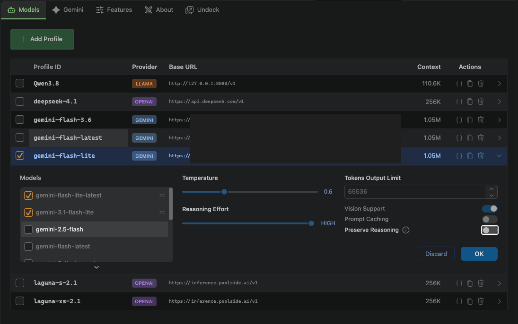Open the Features tab
518x324 pixels.
114,10
